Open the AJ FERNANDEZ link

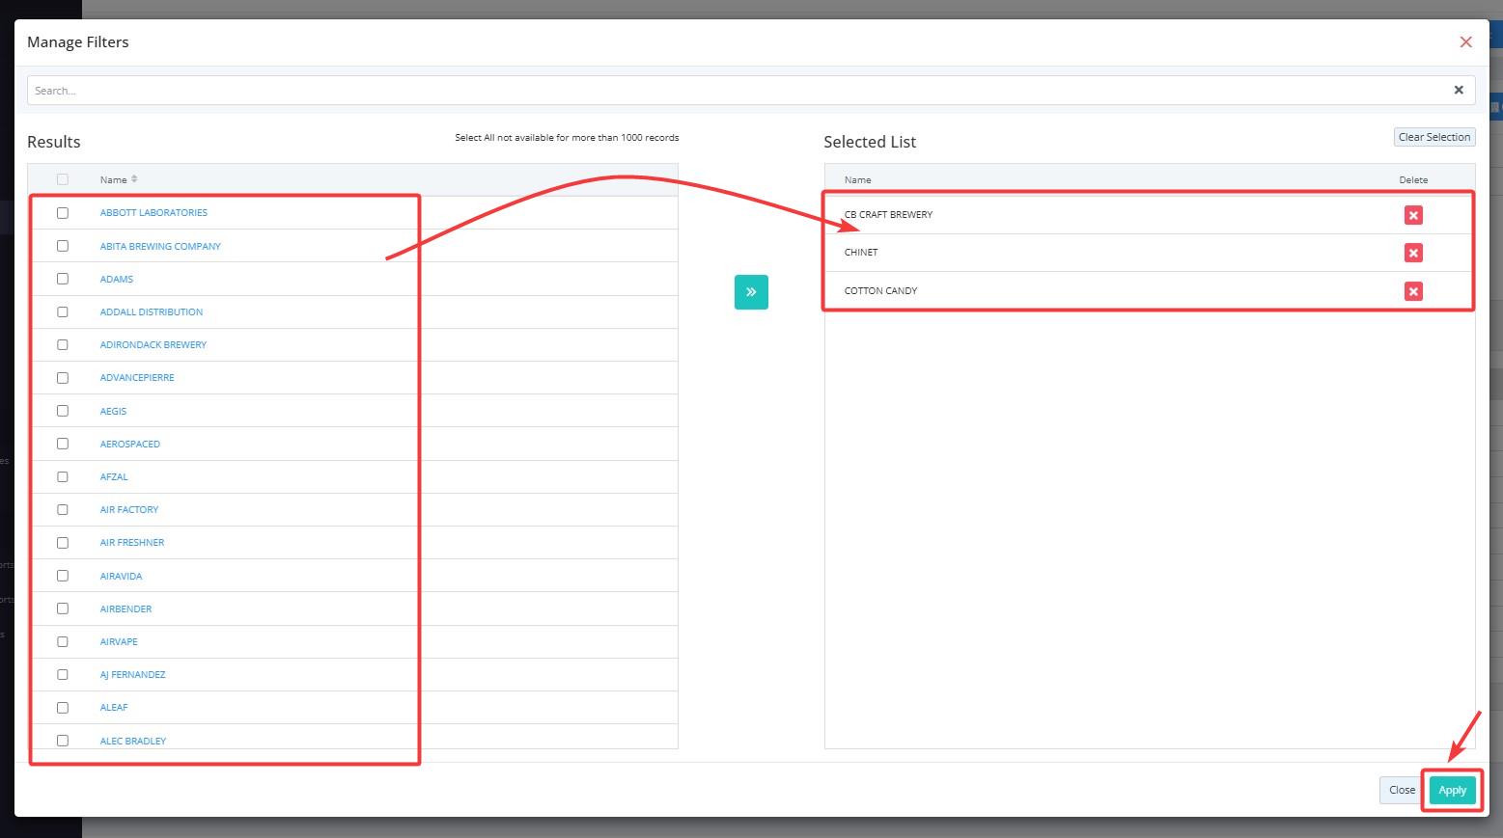click(x=132, y=674)
